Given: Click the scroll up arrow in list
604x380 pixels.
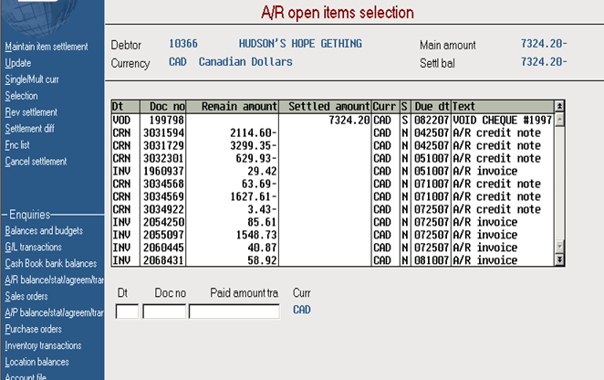Looking at the screenshot, I should 559,120.
